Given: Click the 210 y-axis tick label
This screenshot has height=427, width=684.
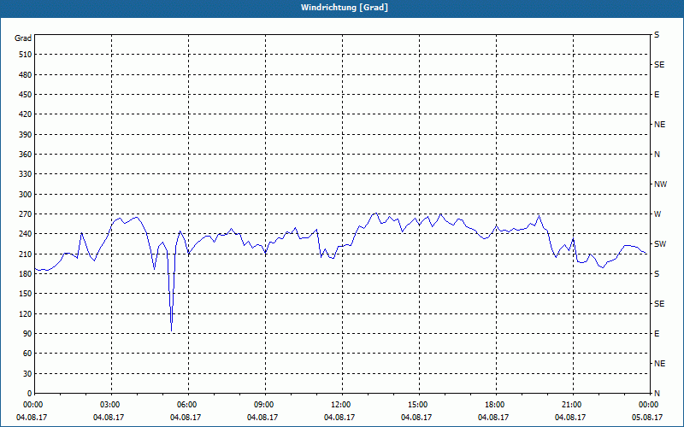Looking at the screenshot, I should 25,254.
